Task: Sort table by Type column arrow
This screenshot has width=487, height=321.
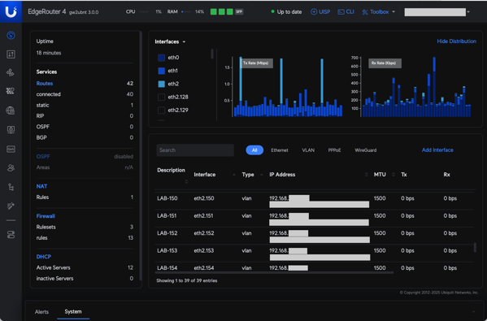Action: [x=261, y=175]
